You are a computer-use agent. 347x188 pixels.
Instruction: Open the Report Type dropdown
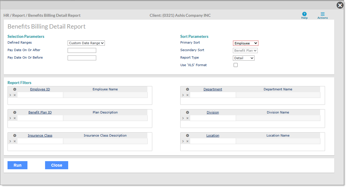coord(244,58)
